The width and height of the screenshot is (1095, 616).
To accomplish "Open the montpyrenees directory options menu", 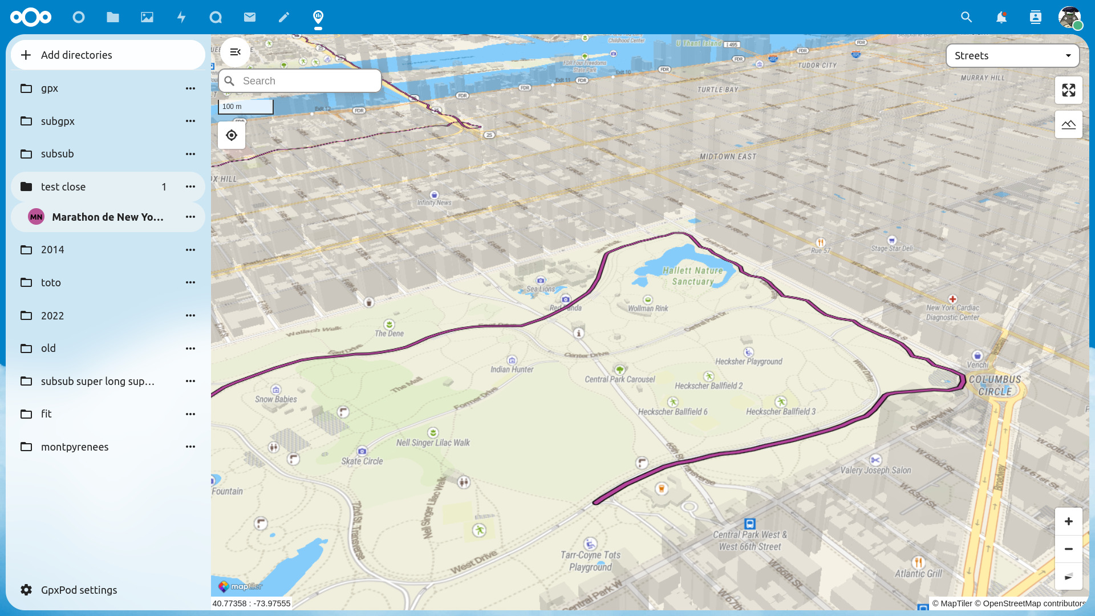I will click(x=190, y=447).
